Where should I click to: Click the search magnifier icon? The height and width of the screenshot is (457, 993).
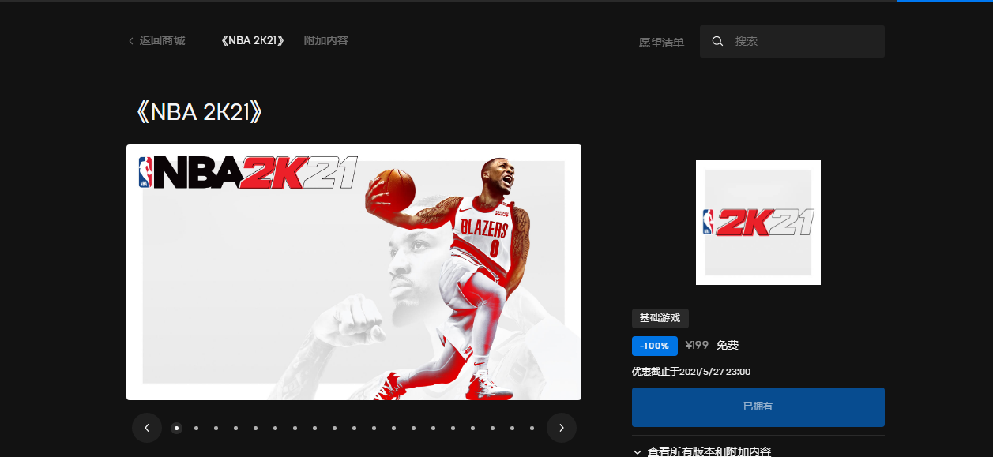click(717, 41)
